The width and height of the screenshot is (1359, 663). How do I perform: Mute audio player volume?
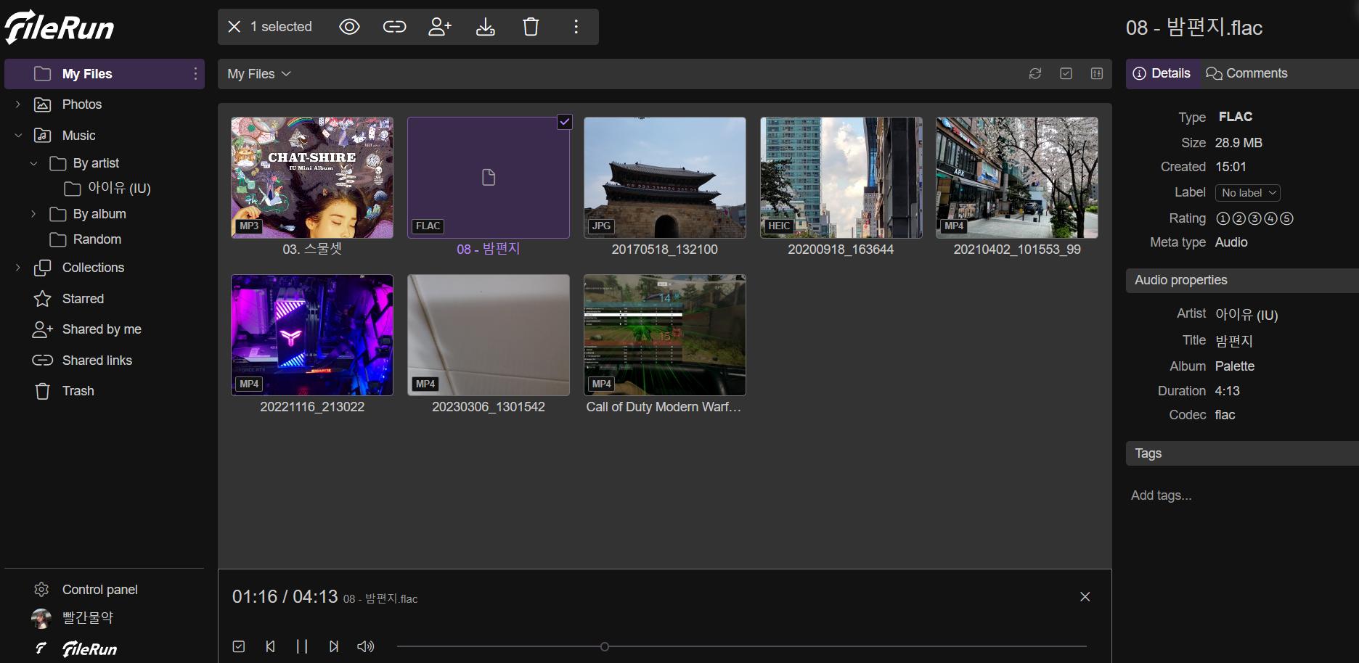366,646
